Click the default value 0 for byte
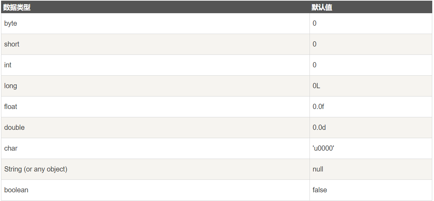Screen dimensions: 434x201 [315, 24]
